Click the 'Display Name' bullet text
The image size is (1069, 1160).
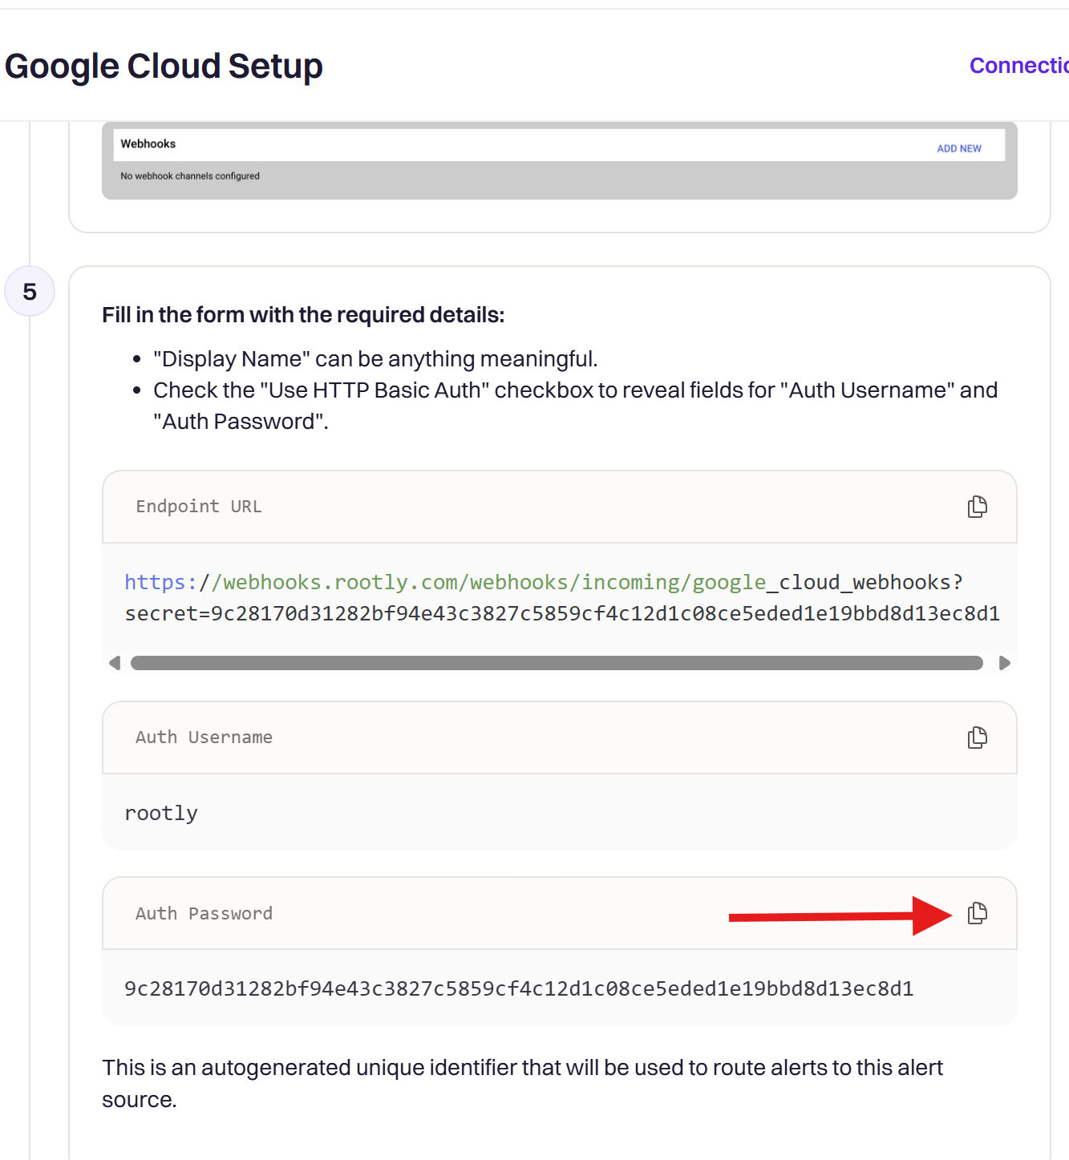pos(375,359)
